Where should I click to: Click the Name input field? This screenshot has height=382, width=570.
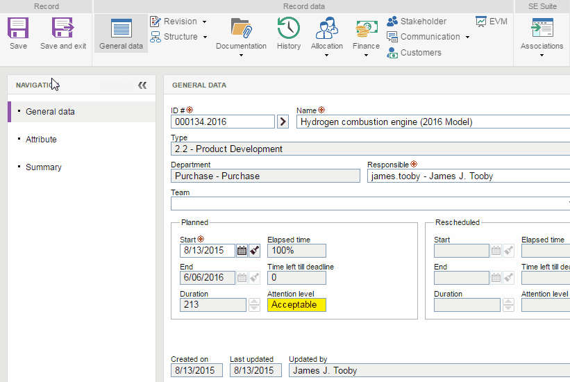pyautogui.click(x=430, y=122)
